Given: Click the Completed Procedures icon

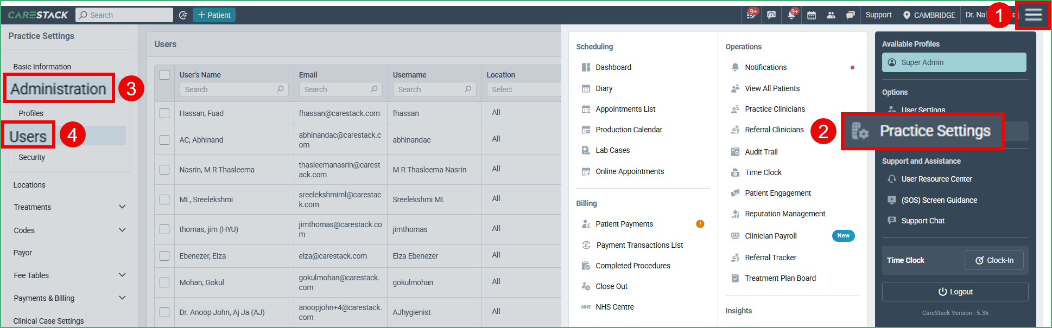Looking at the screenshot, I should [586, 266].
